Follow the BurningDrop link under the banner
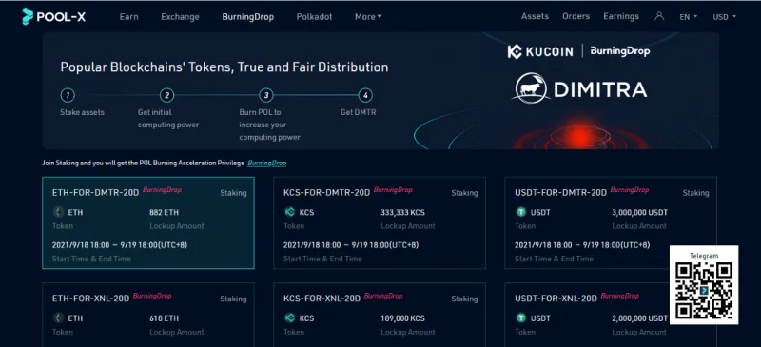This screenshot has width=761, height=347. pyautogui.click(x=267, y=164)
